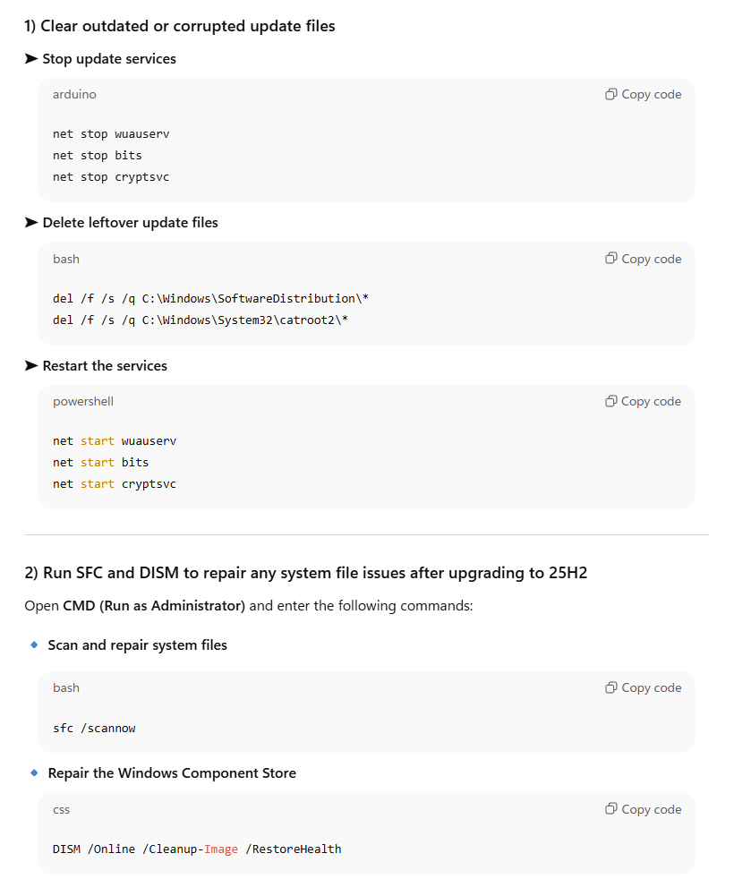734x896 pixels.
Task: Click copy icon for del commands block
Action: click(x=611, y=259)
